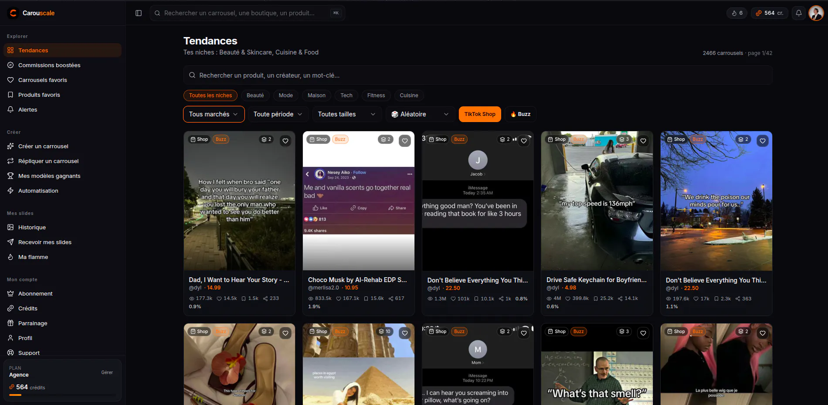Open Produits favoris in sidebar

point(62,95)
